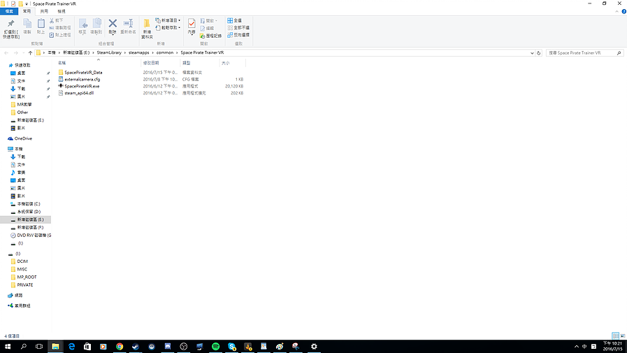Open the Other folder in Quick access
627x353 pixels.
tap(22, 113)
